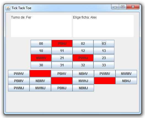Click inside the 'Turno de: Fer' text area
This screenshot has height=118, width=145.
(x=41, y=26)
